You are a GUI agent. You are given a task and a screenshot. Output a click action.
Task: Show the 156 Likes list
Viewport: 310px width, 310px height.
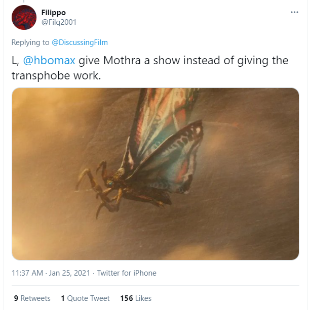(x=136, y=298)
